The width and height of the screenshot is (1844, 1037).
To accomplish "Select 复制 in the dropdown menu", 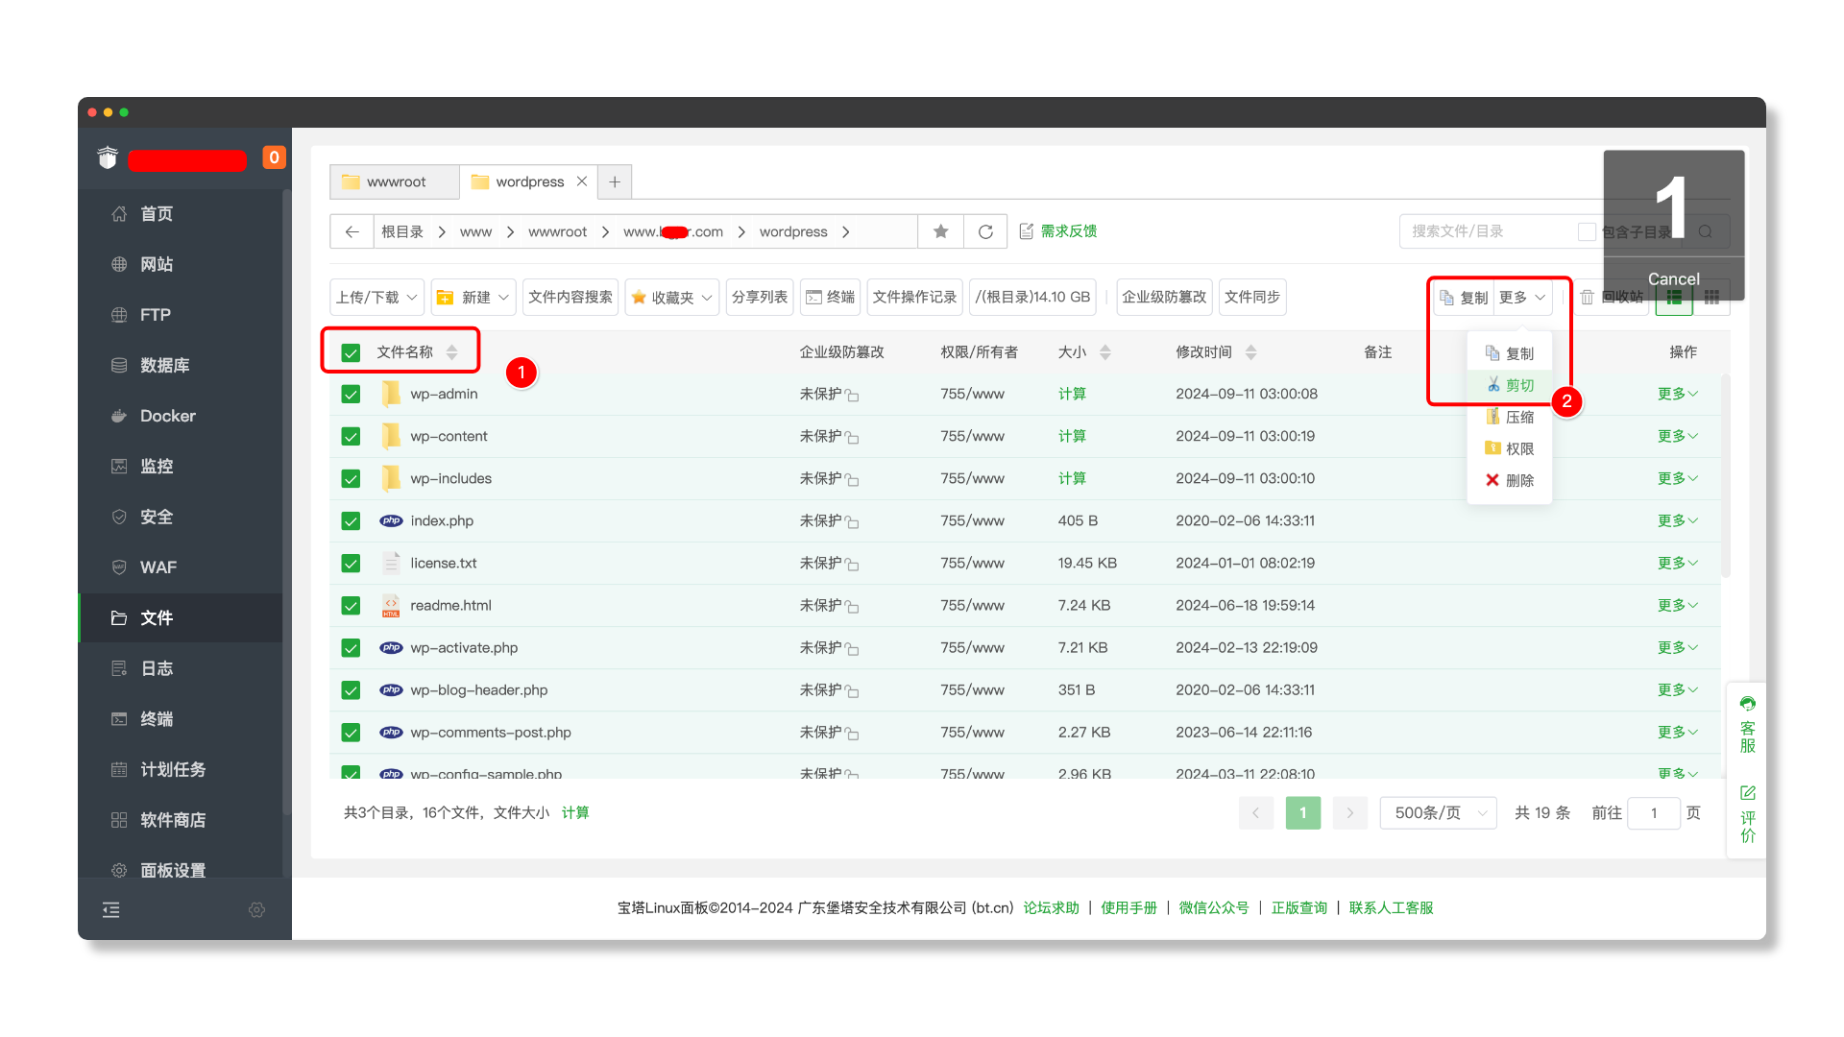I will [1510, 353].
